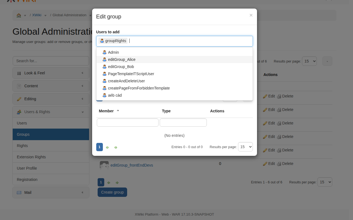Click the Create group button

click(112, 192)
